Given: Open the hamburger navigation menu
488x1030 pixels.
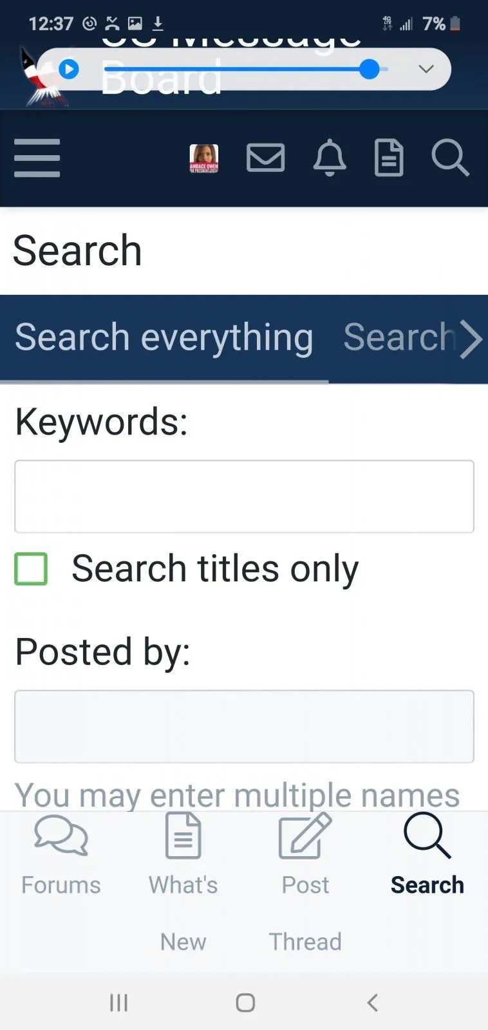Looking at the screenshot, I should (37, 158).
